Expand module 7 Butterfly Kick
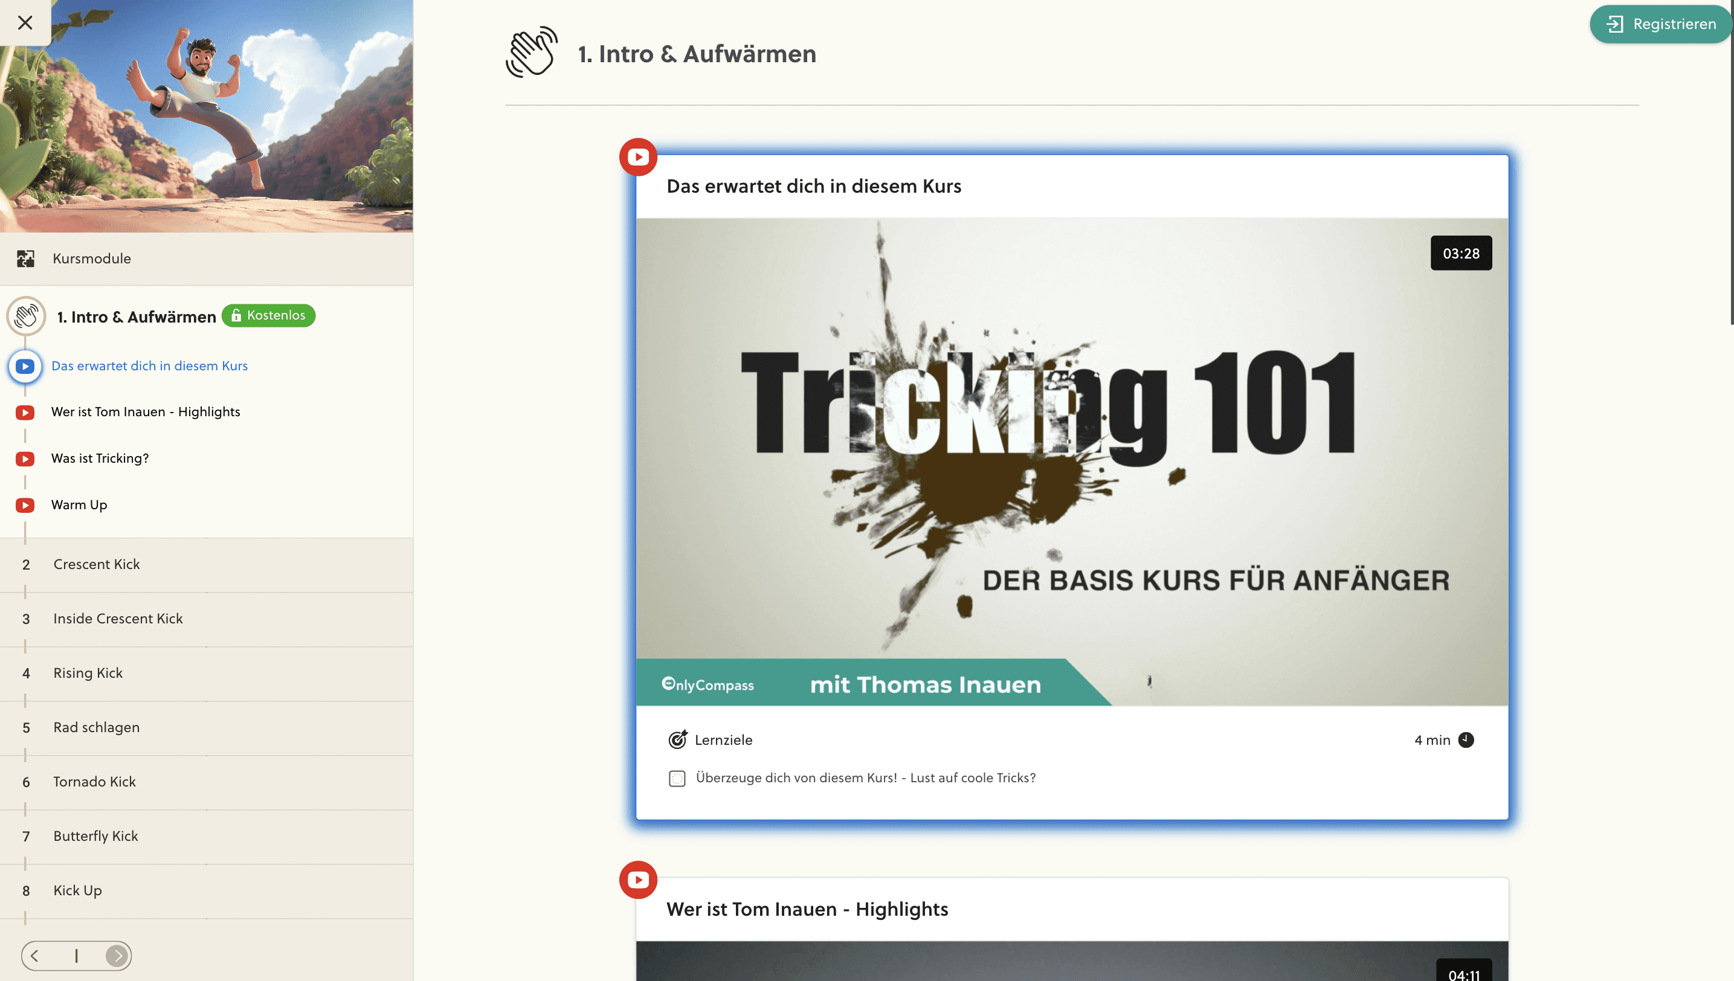 tap(206, 837)
